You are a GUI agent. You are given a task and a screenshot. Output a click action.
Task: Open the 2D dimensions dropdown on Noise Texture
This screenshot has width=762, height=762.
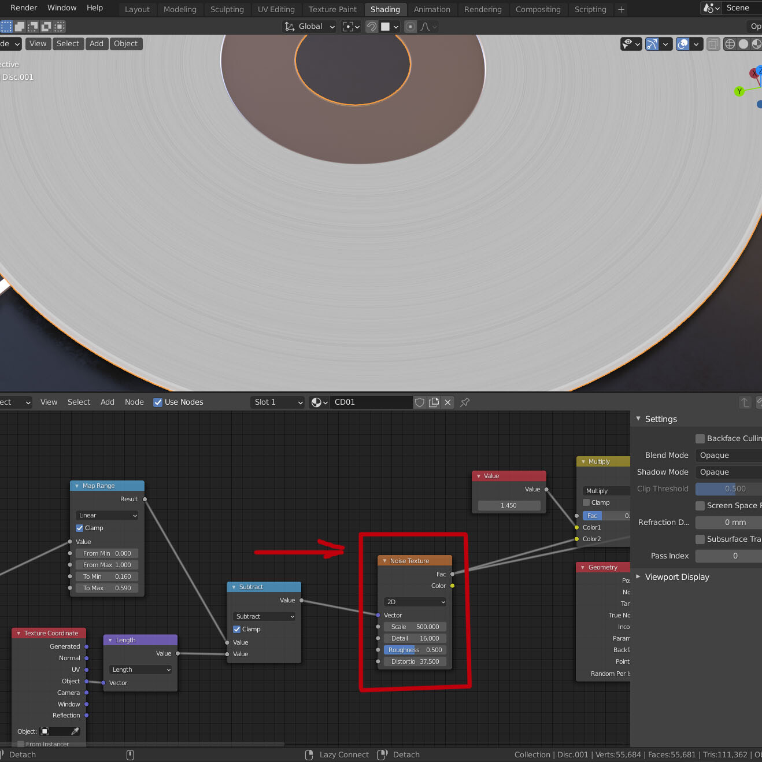coord(415,602)
